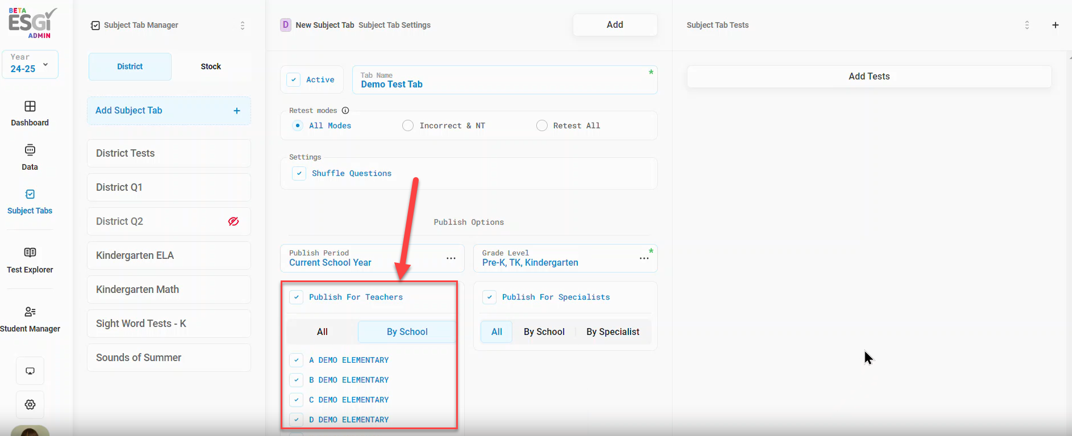Open Publish Period ellipsis menu

click(x=451, y=258)
